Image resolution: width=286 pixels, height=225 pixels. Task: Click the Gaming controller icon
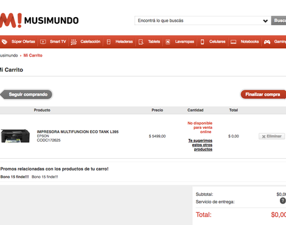click(x=267, y=42)
